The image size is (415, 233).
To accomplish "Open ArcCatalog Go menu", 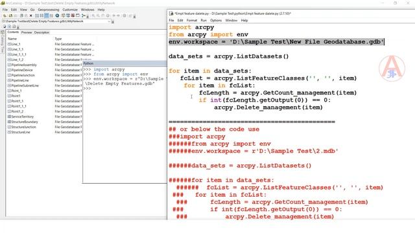I will 32,10.
